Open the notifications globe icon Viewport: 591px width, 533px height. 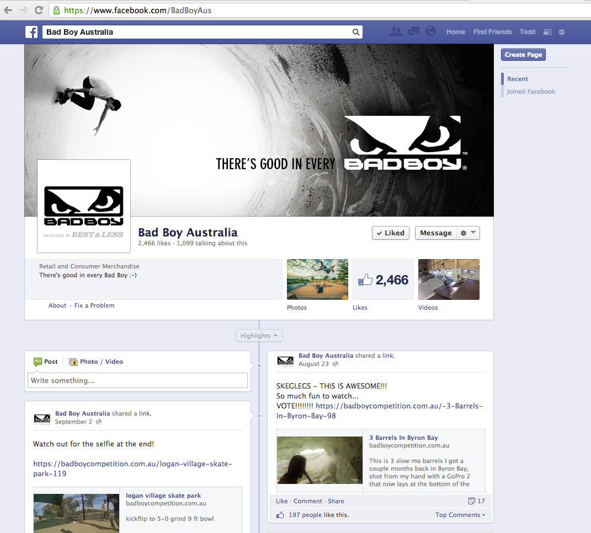[x=430, y=32]
